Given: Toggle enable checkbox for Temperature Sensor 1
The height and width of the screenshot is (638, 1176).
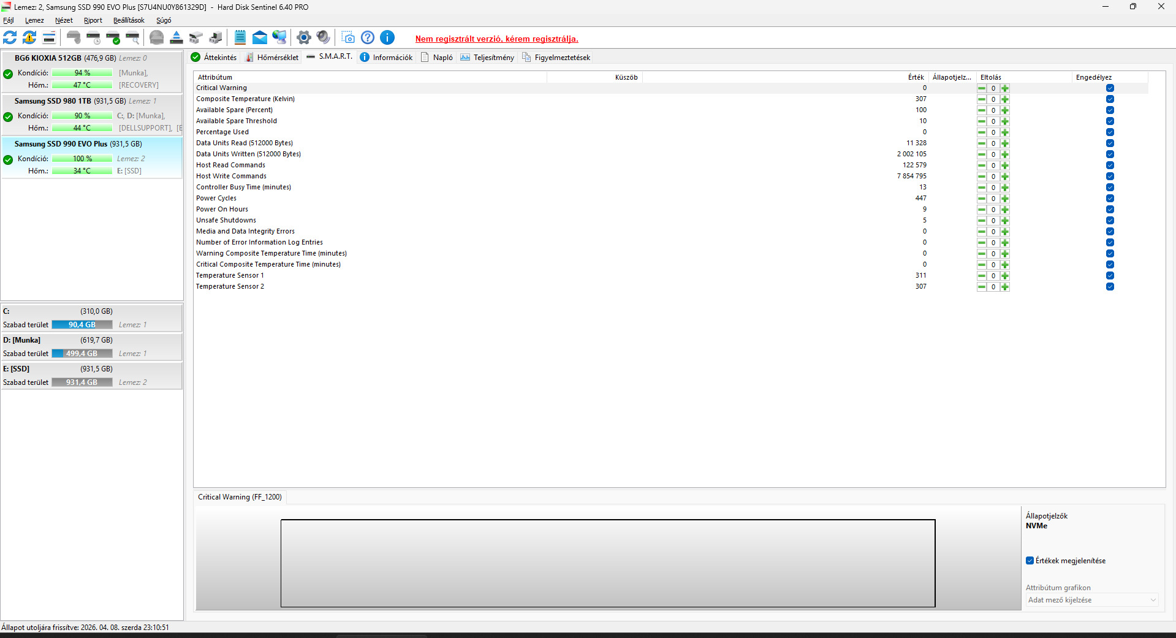Looking at the screenshot, I should click(x=1110, y=276).
